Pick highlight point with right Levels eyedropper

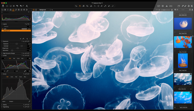click(25, 71)
